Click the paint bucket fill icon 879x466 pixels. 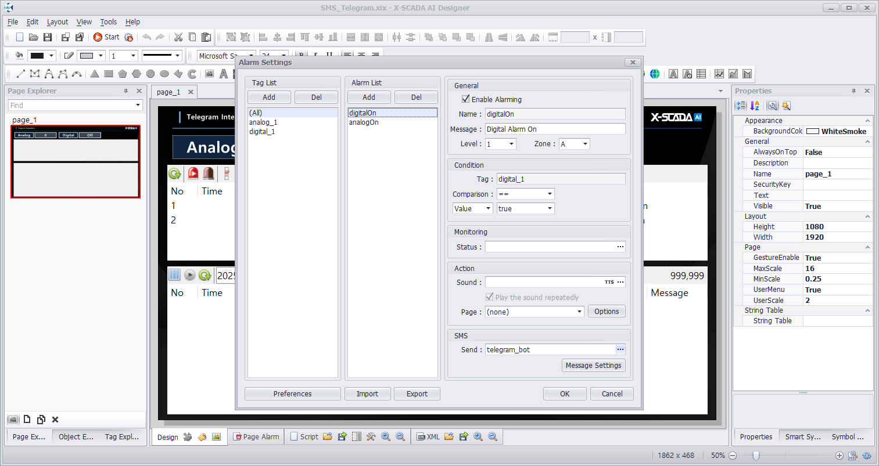(19, 56)
